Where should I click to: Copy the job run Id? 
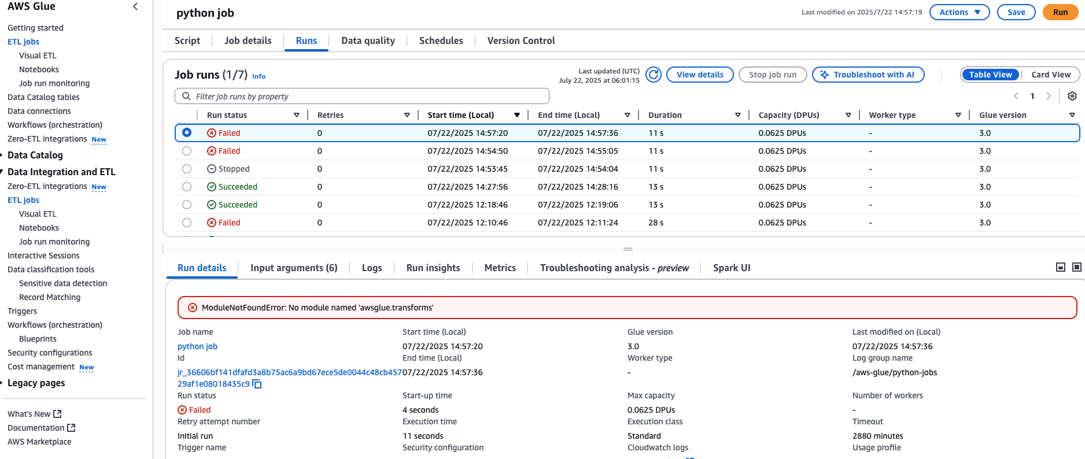[x=257, y=384]
